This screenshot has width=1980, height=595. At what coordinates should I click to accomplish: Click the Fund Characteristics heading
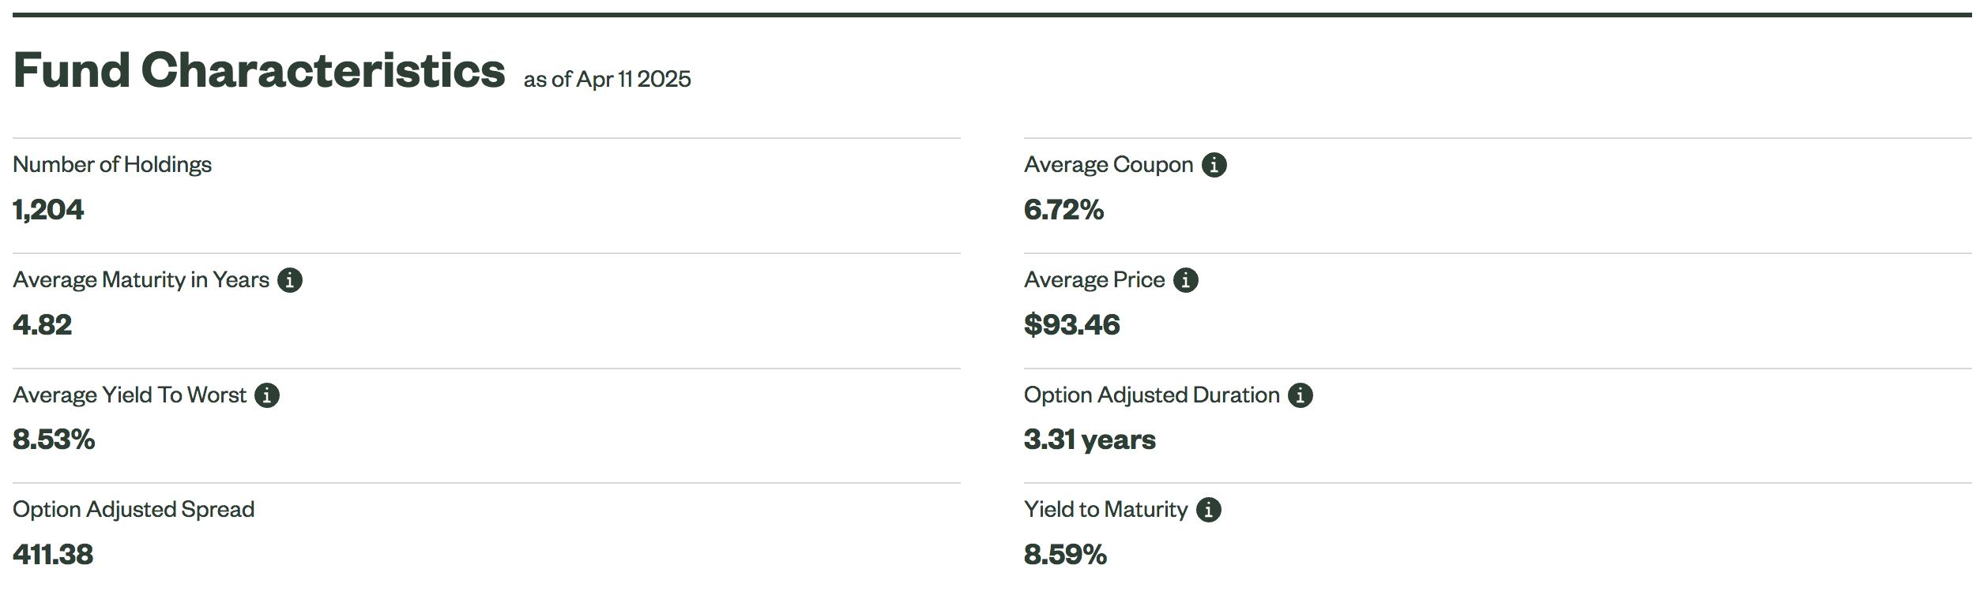(259, 70)
